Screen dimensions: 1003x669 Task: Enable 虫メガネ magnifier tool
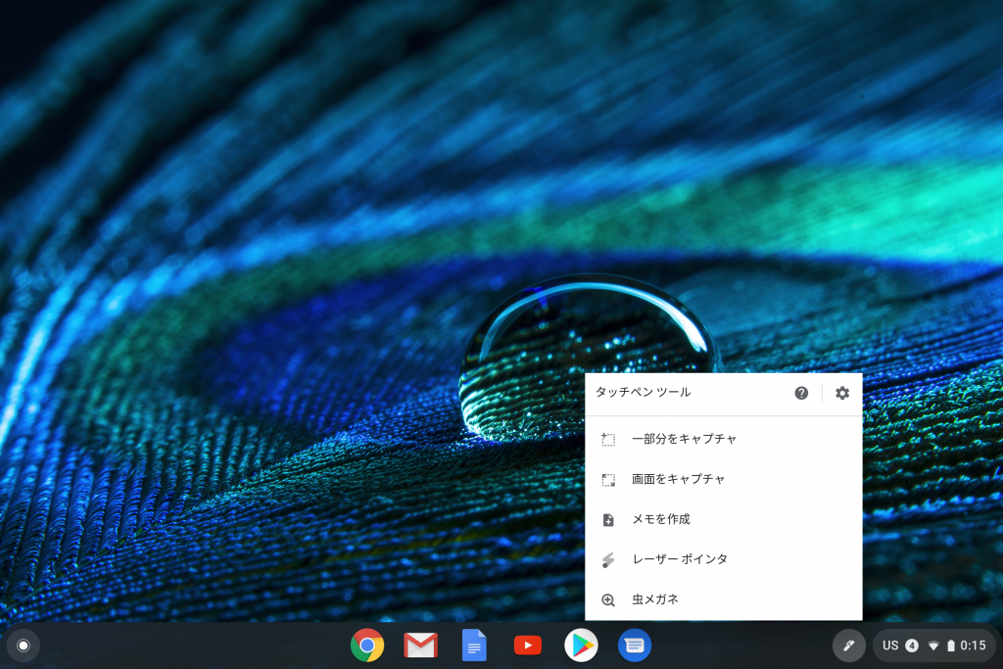pos(724,599)
